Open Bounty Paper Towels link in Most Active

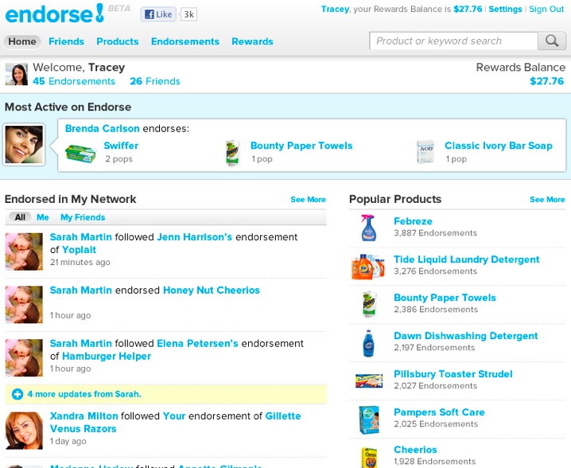pos(301,146)
